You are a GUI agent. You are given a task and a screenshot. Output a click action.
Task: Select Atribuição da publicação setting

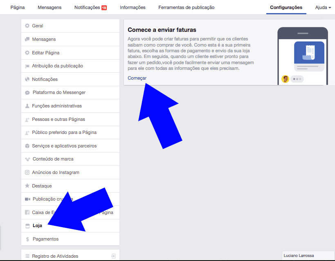coord(70,66)
